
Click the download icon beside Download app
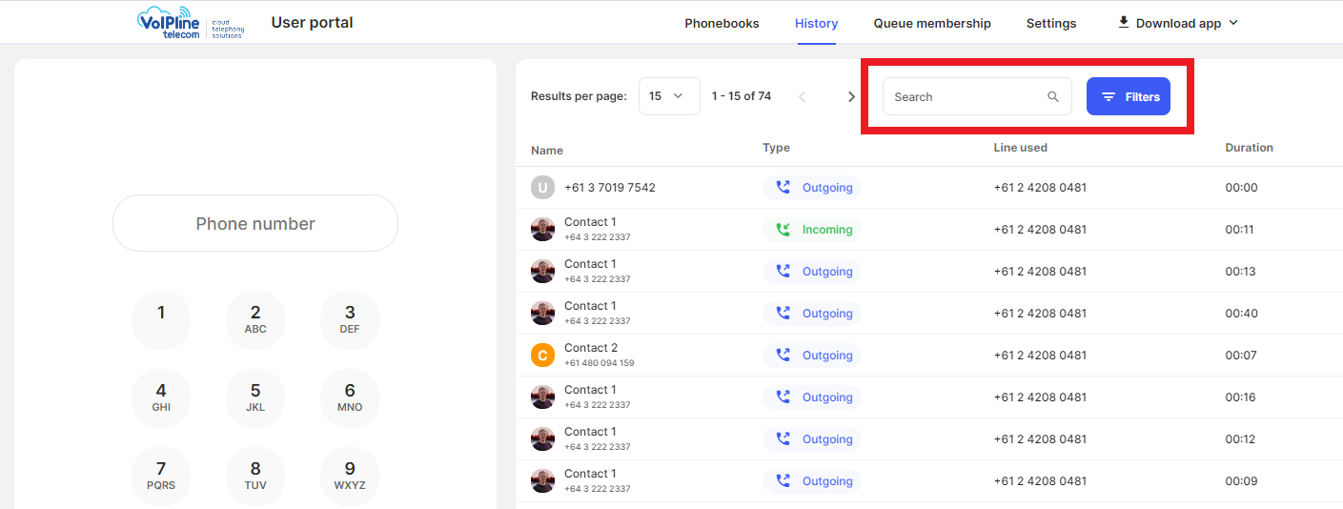(x=1124, y=22)
